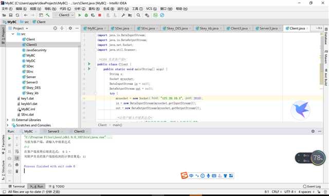Viewport: 329px width, 196px height.
Task: Click the run gutter arrow beside class Client
Action: click(x=89, y=64)
